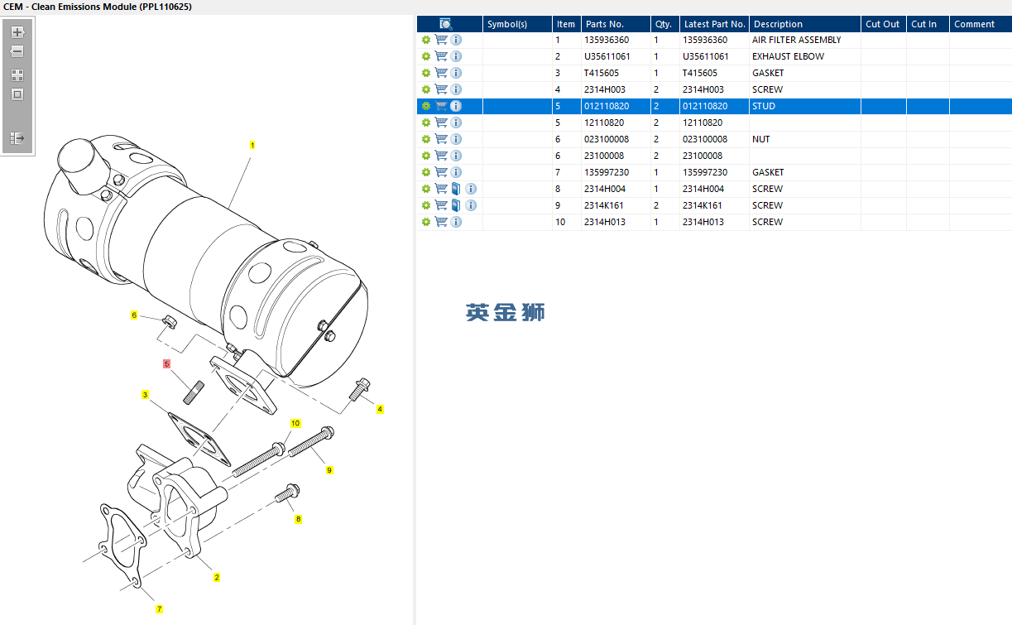
Task: Click green gear icon in 2314H003 row
Action: [x=426, y=89]
